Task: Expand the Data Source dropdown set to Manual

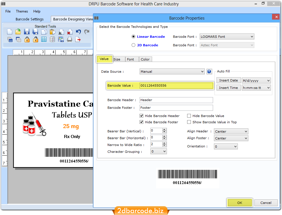Action: click(172, 72)
